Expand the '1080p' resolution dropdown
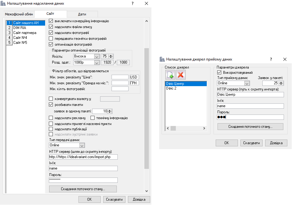The width and height of the screenshot is (292, 205). (96, 63)
